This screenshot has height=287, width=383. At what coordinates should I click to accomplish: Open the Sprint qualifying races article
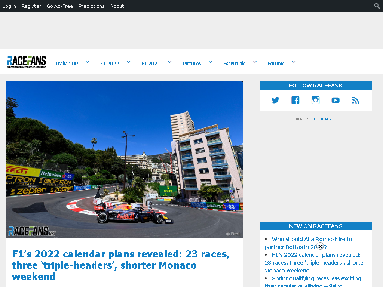(313, 281)
